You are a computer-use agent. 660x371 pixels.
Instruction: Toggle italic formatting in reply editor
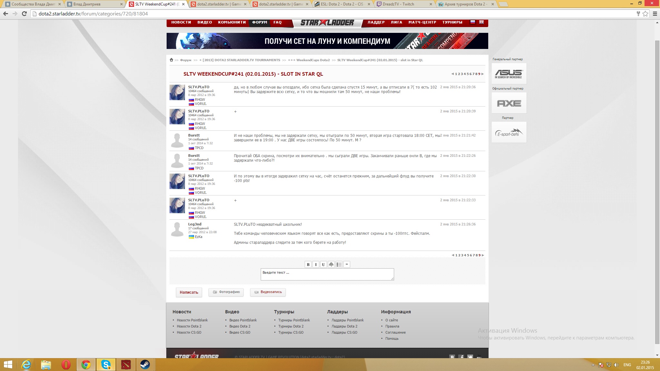[316, 264]
